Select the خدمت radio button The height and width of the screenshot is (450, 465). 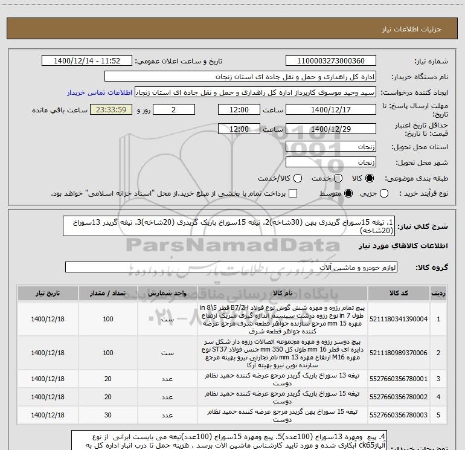point(338,178)
